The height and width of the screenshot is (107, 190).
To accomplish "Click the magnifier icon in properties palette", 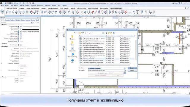I will tap(34, 23).
